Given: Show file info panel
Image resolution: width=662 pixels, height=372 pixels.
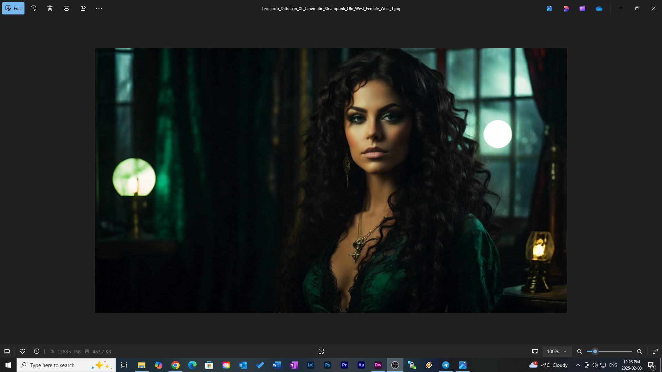Looking at the screenshot, I should (x=37, y=351).
